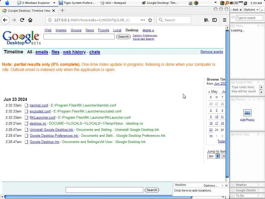Click the orange magnifier tray icon
265x199 pixels.
pyautogui.click(x=227, y=3)
